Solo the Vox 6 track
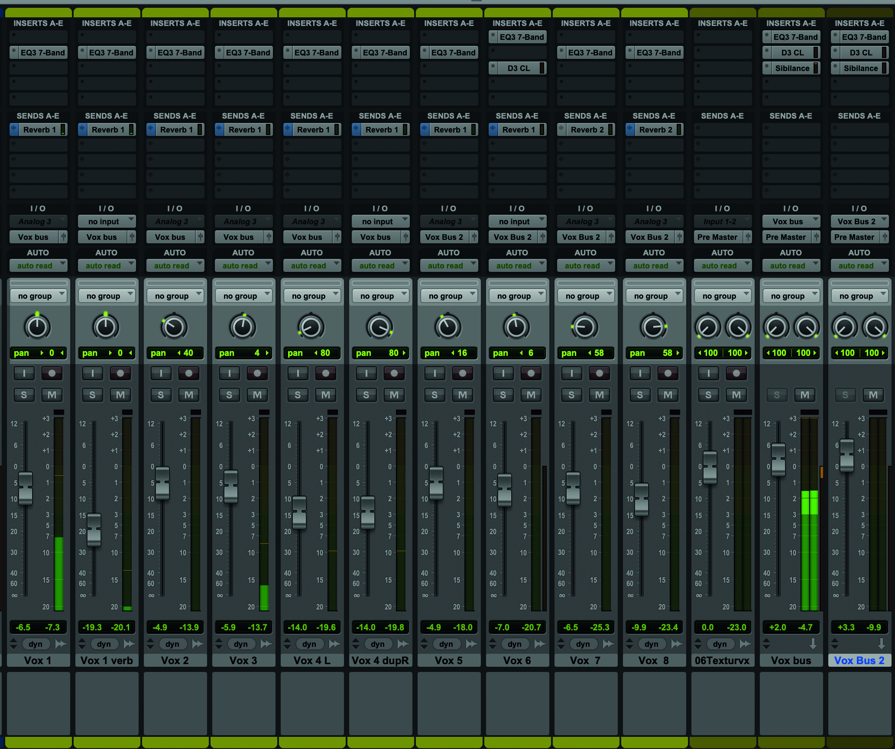Image resolution: width=895 pixels, height=749 pixels. point(503,394)
